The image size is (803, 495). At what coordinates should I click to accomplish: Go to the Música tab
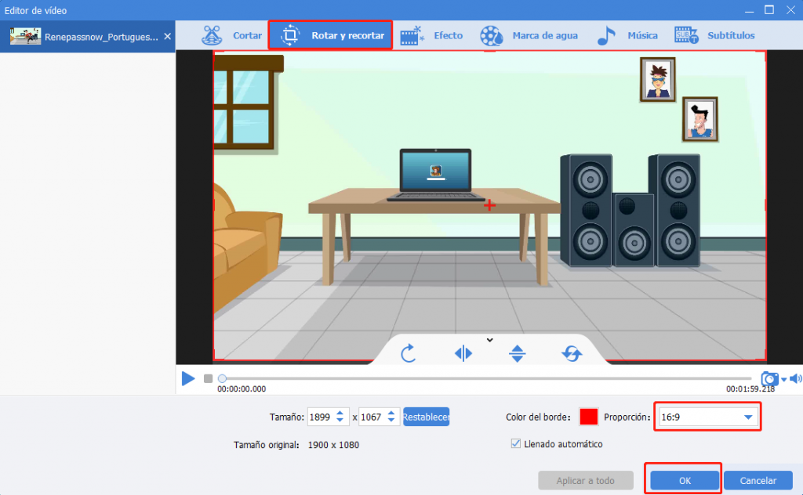(627, 35)
